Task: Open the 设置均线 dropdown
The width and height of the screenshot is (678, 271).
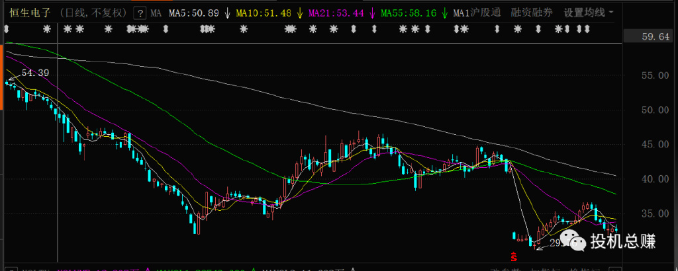Action: (588, 13)
